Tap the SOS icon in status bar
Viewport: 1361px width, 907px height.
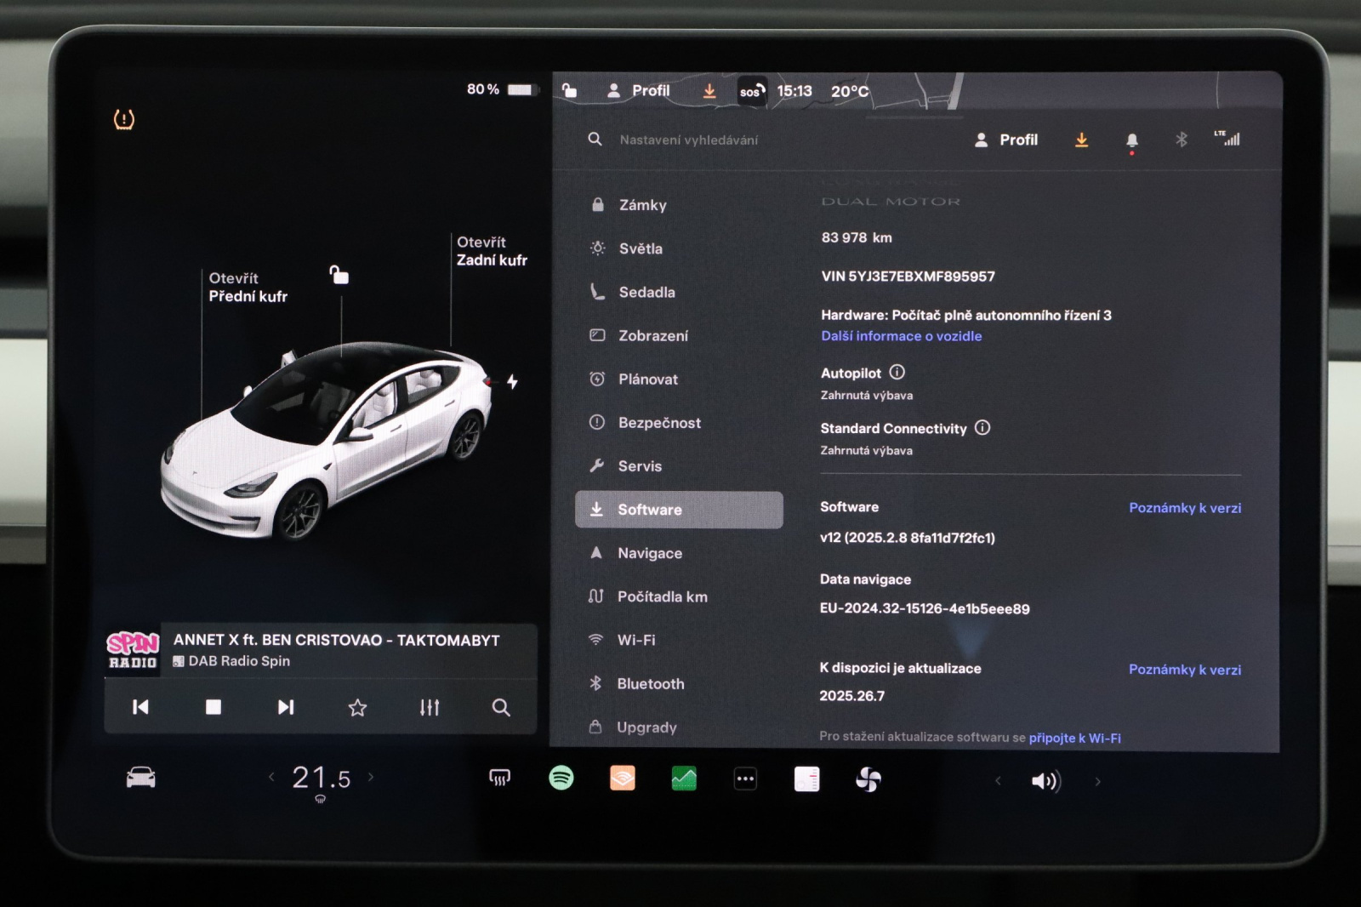tap(751, 91)
